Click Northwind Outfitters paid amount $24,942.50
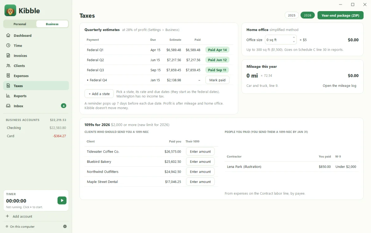The height and width of the screenshot is (233, 371). tap(173, 172)
